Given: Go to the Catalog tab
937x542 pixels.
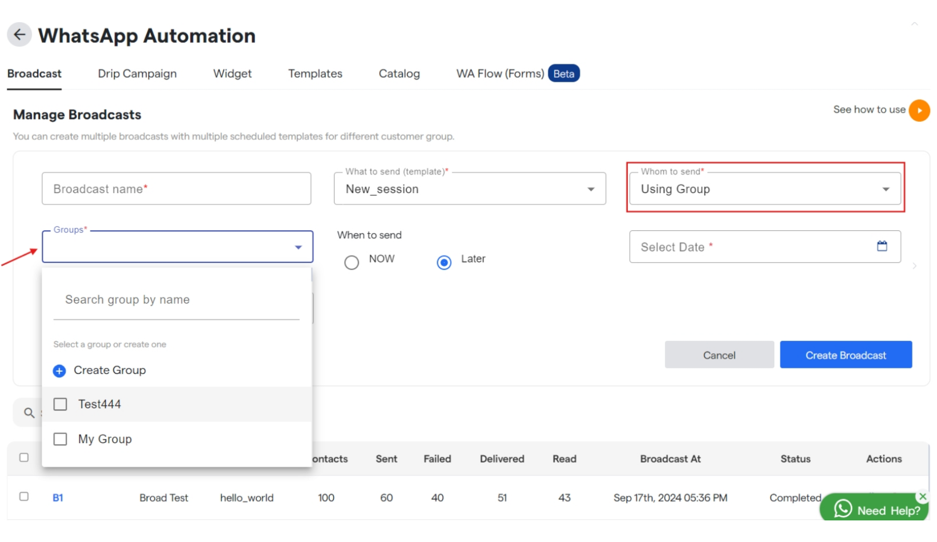Looking at the screenshot, I should click(x=399, y=74).
